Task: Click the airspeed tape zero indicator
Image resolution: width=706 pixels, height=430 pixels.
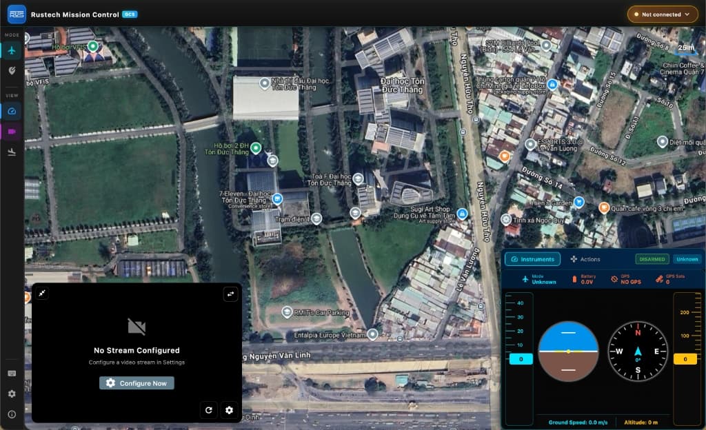Action: coord(521,359)
